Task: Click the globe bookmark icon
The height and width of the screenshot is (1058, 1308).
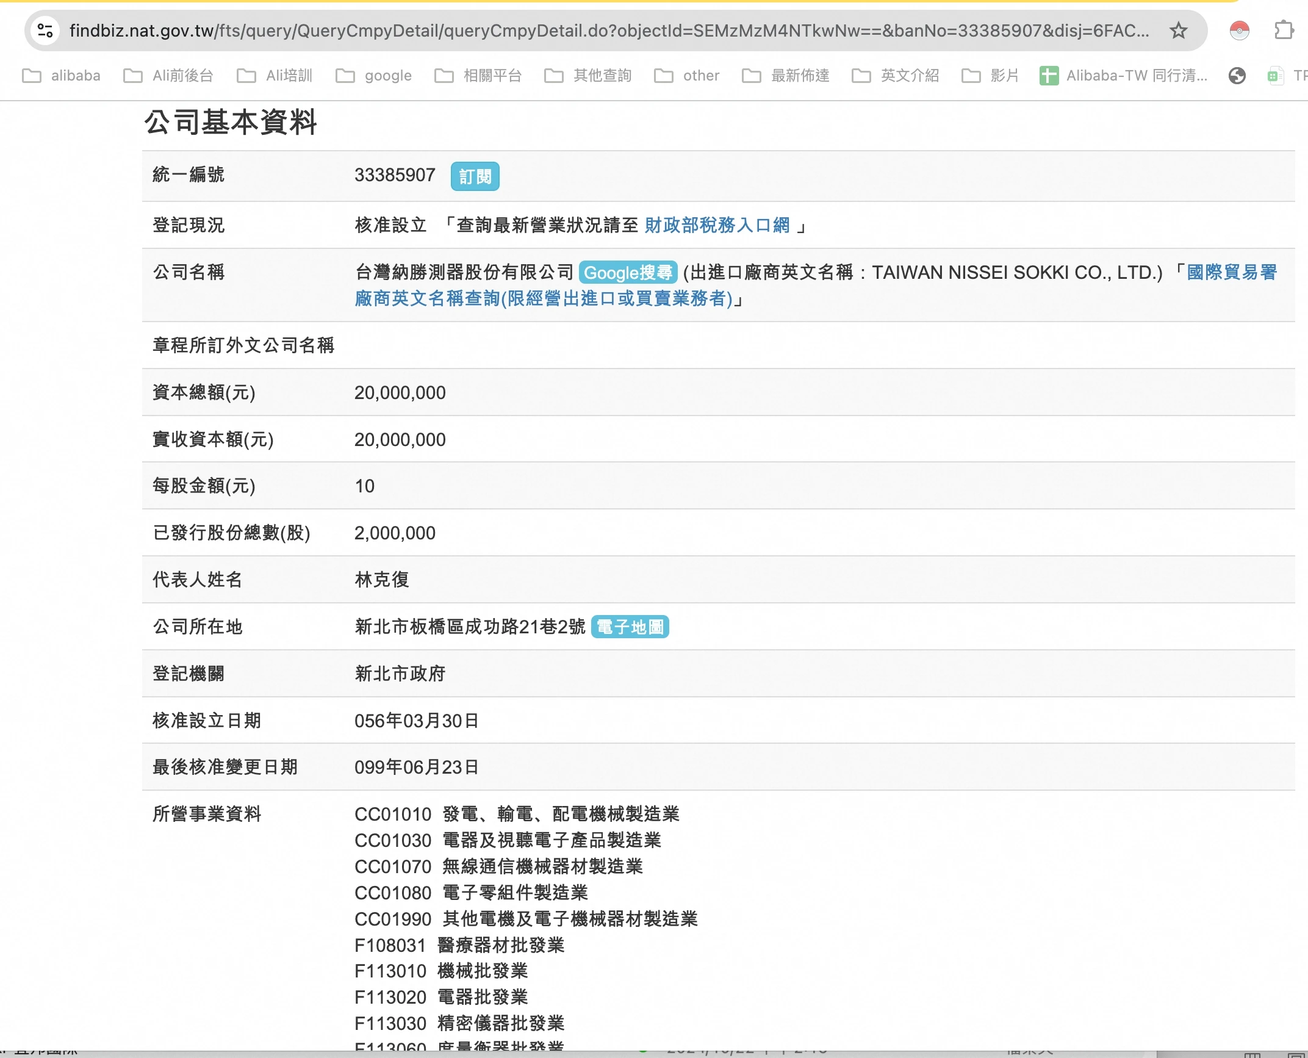Action: pyautogui.click(x=1237, y=76)
